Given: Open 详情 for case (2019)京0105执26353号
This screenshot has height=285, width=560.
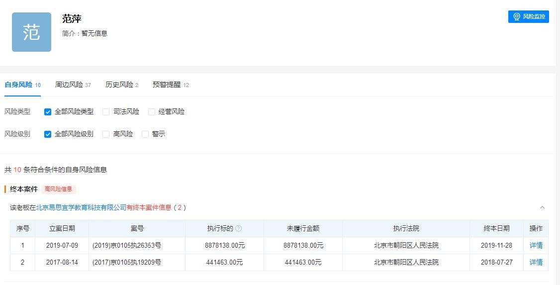Looking at the screenshot, I should [x=536, y=245].
